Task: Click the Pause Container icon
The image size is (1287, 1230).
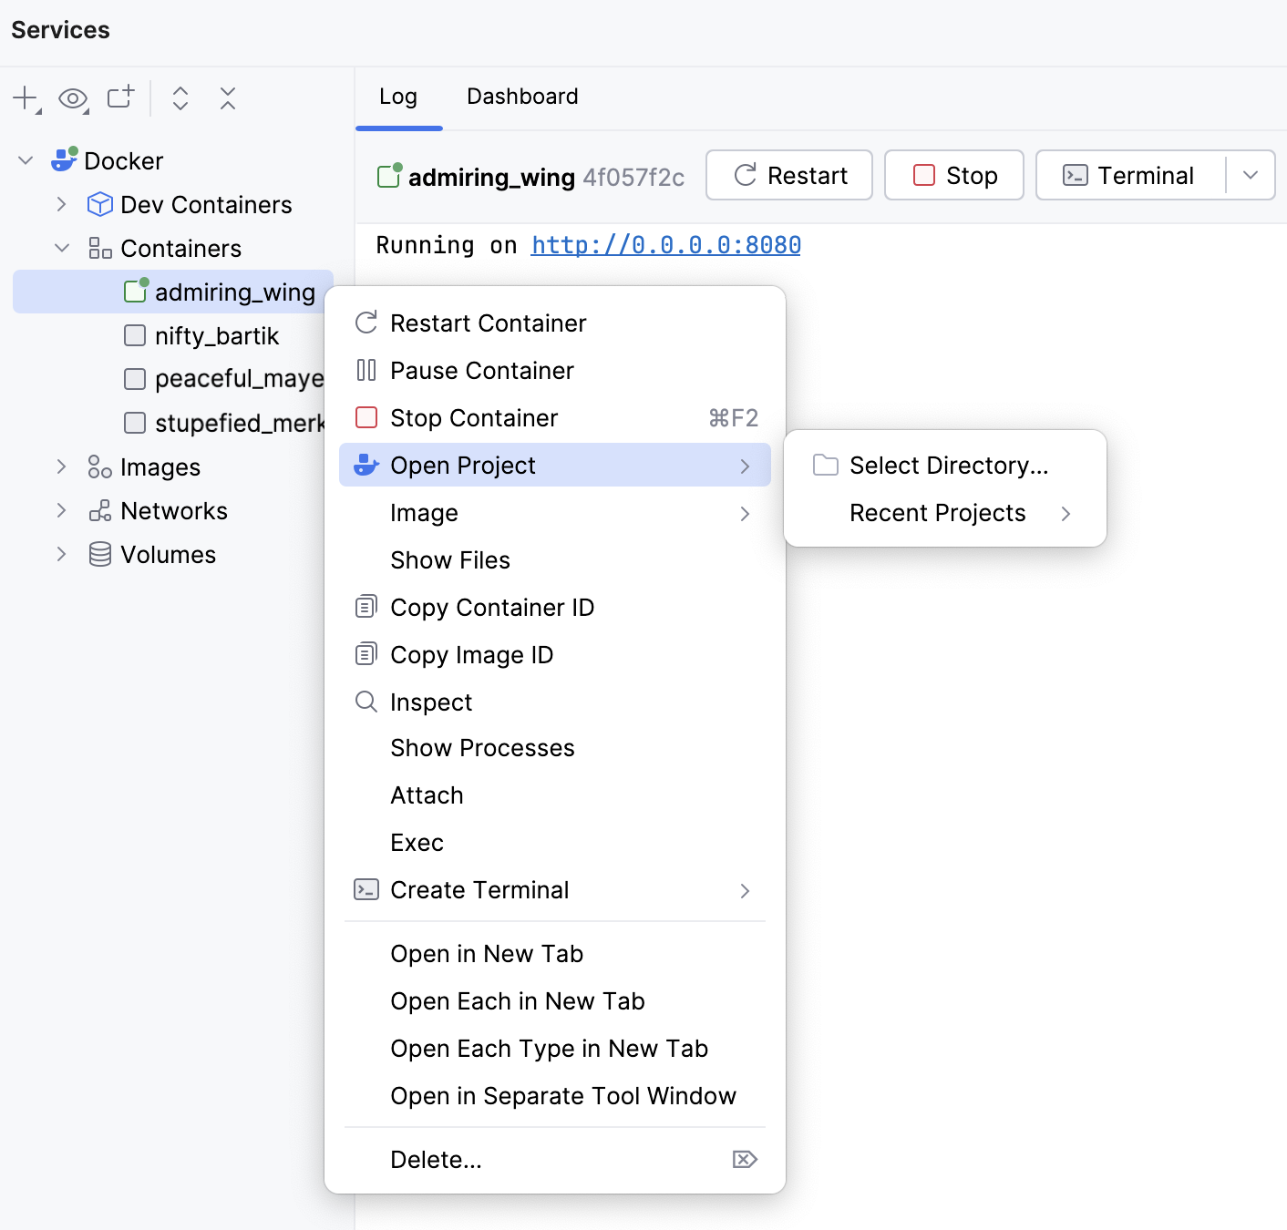Action: pyautogui.click(x=366, y=370)
